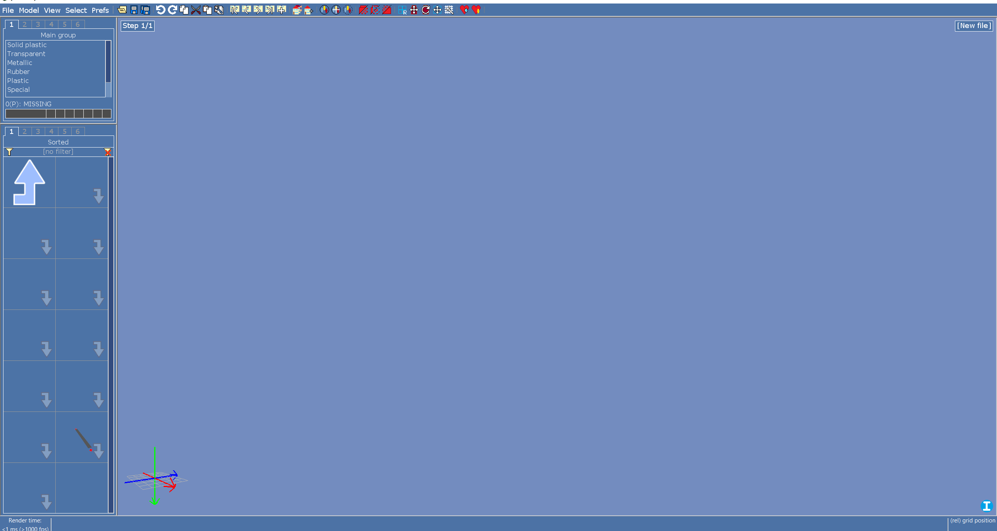Toggle the part bin filter funnel
997x531 pixels.
9,152
